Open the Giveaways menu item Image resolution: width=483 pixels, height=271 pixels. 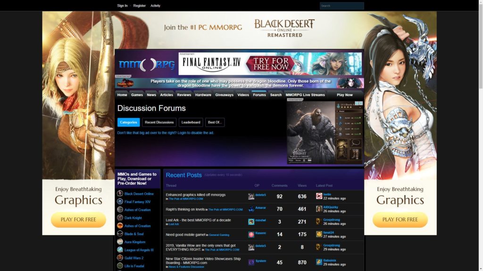[x=224, y=95]
